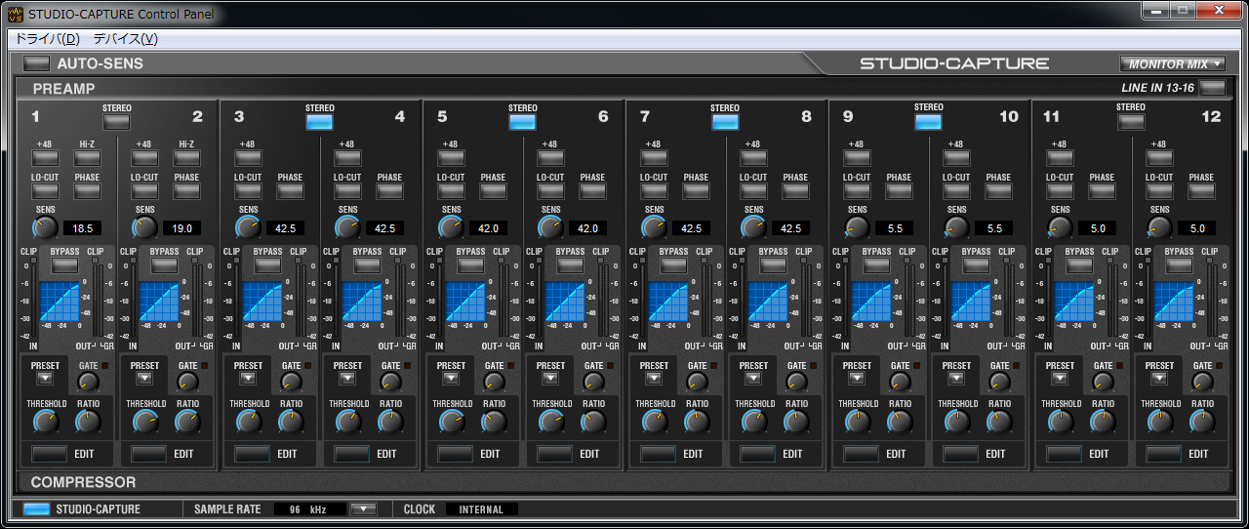
Task: Click the THRESHOLD knob on channel 2
Action: (x=146, y=422)
